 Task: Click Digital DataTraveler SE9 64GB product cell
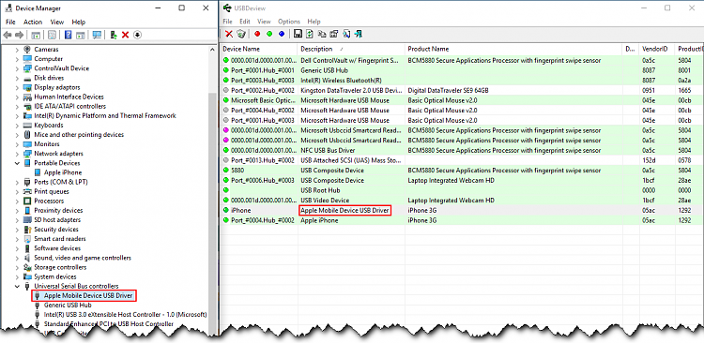448,90
